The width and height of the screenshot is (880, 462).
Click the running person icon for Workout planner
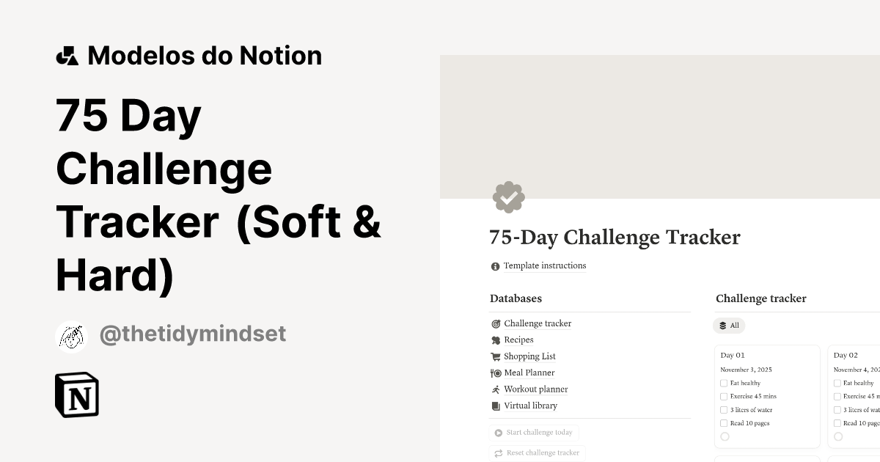[495, 389]
